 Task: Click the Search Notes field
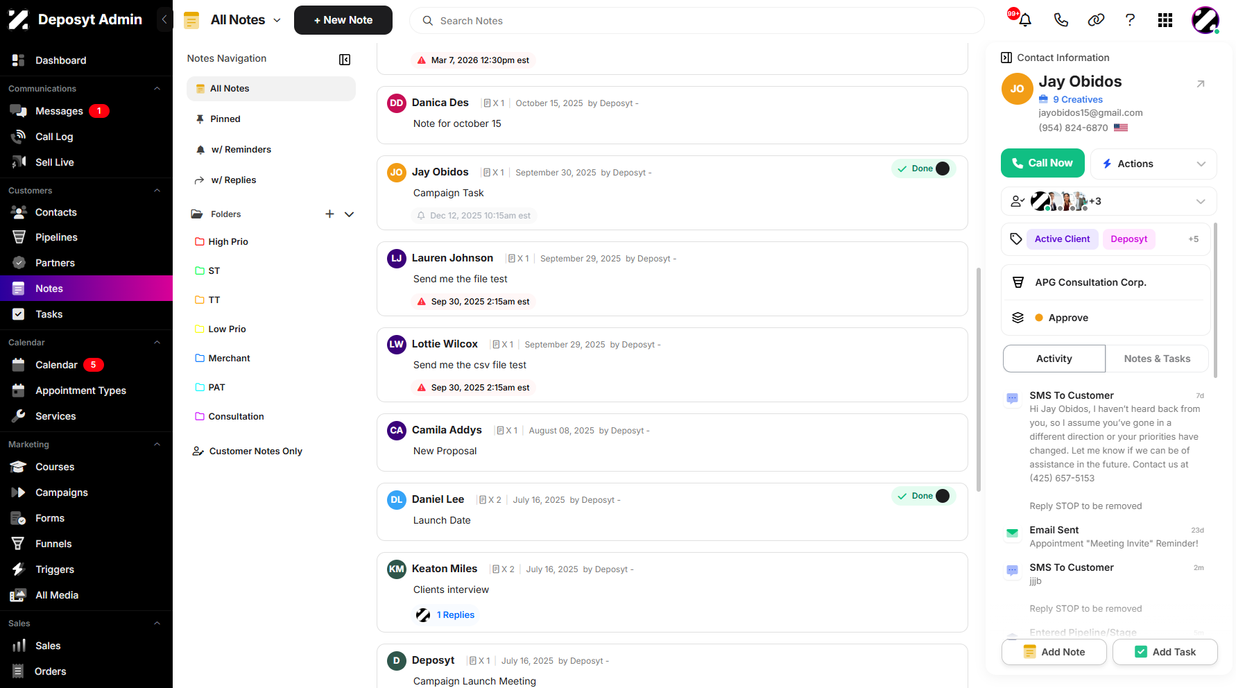click(697, 21)
